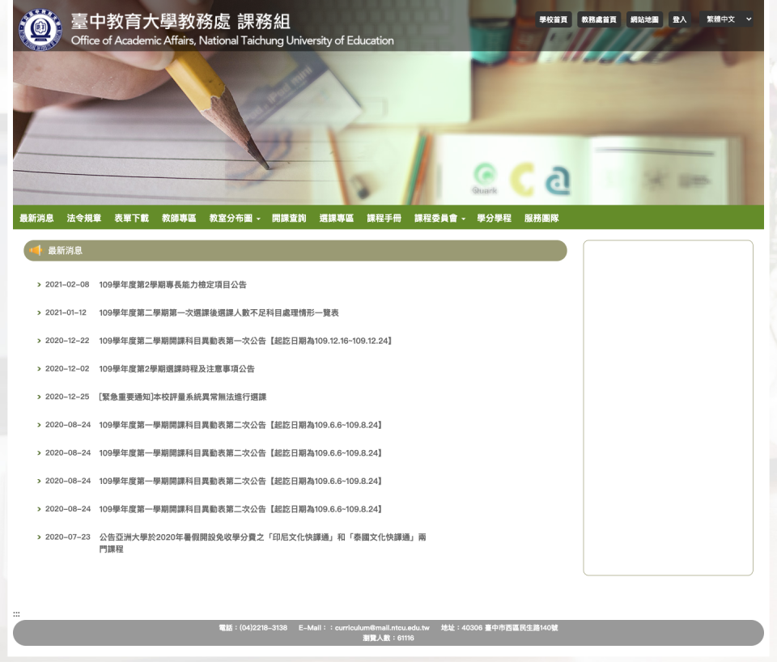Viewport: 777px width, 662px height.
Task: Open the 最新消息 navigation item
Action: pyautogui.click(x=36, y=219)
